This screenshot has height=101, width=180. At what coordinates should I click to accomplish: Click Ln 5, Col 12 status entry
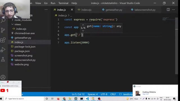78,94
